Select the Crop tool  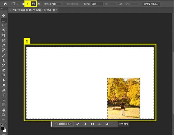coord(3,35)
